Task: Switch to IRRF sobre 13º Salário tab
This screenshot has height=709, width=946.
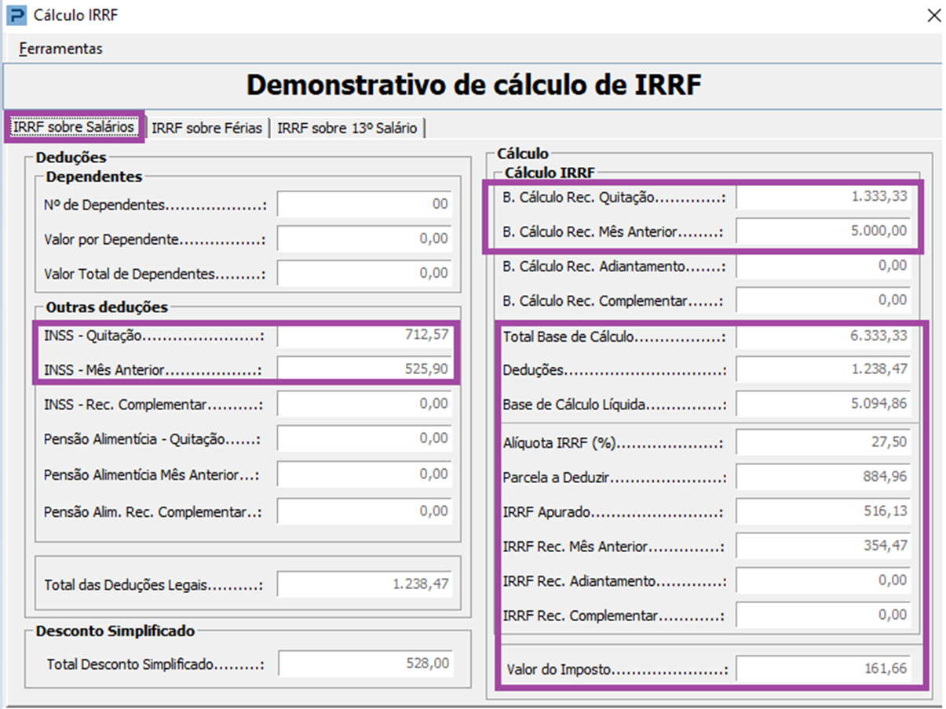Action: tap(347, 128)
